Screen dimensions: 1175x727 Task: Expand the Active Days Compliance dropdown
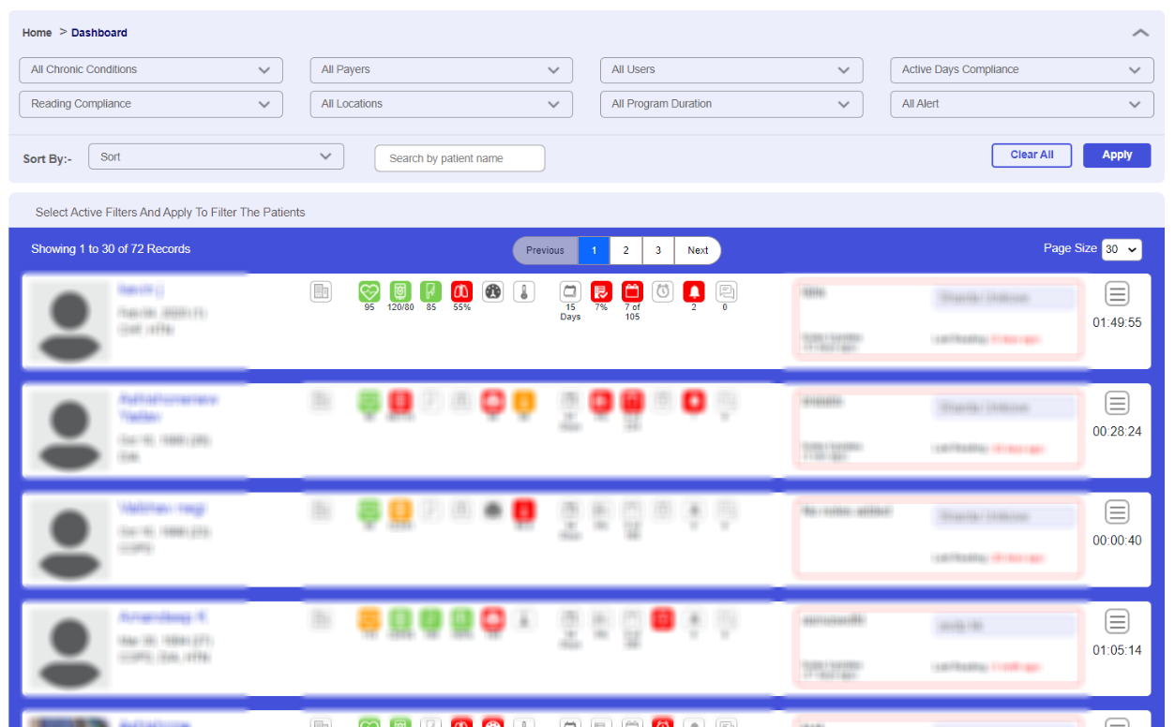coord(1022,69)
